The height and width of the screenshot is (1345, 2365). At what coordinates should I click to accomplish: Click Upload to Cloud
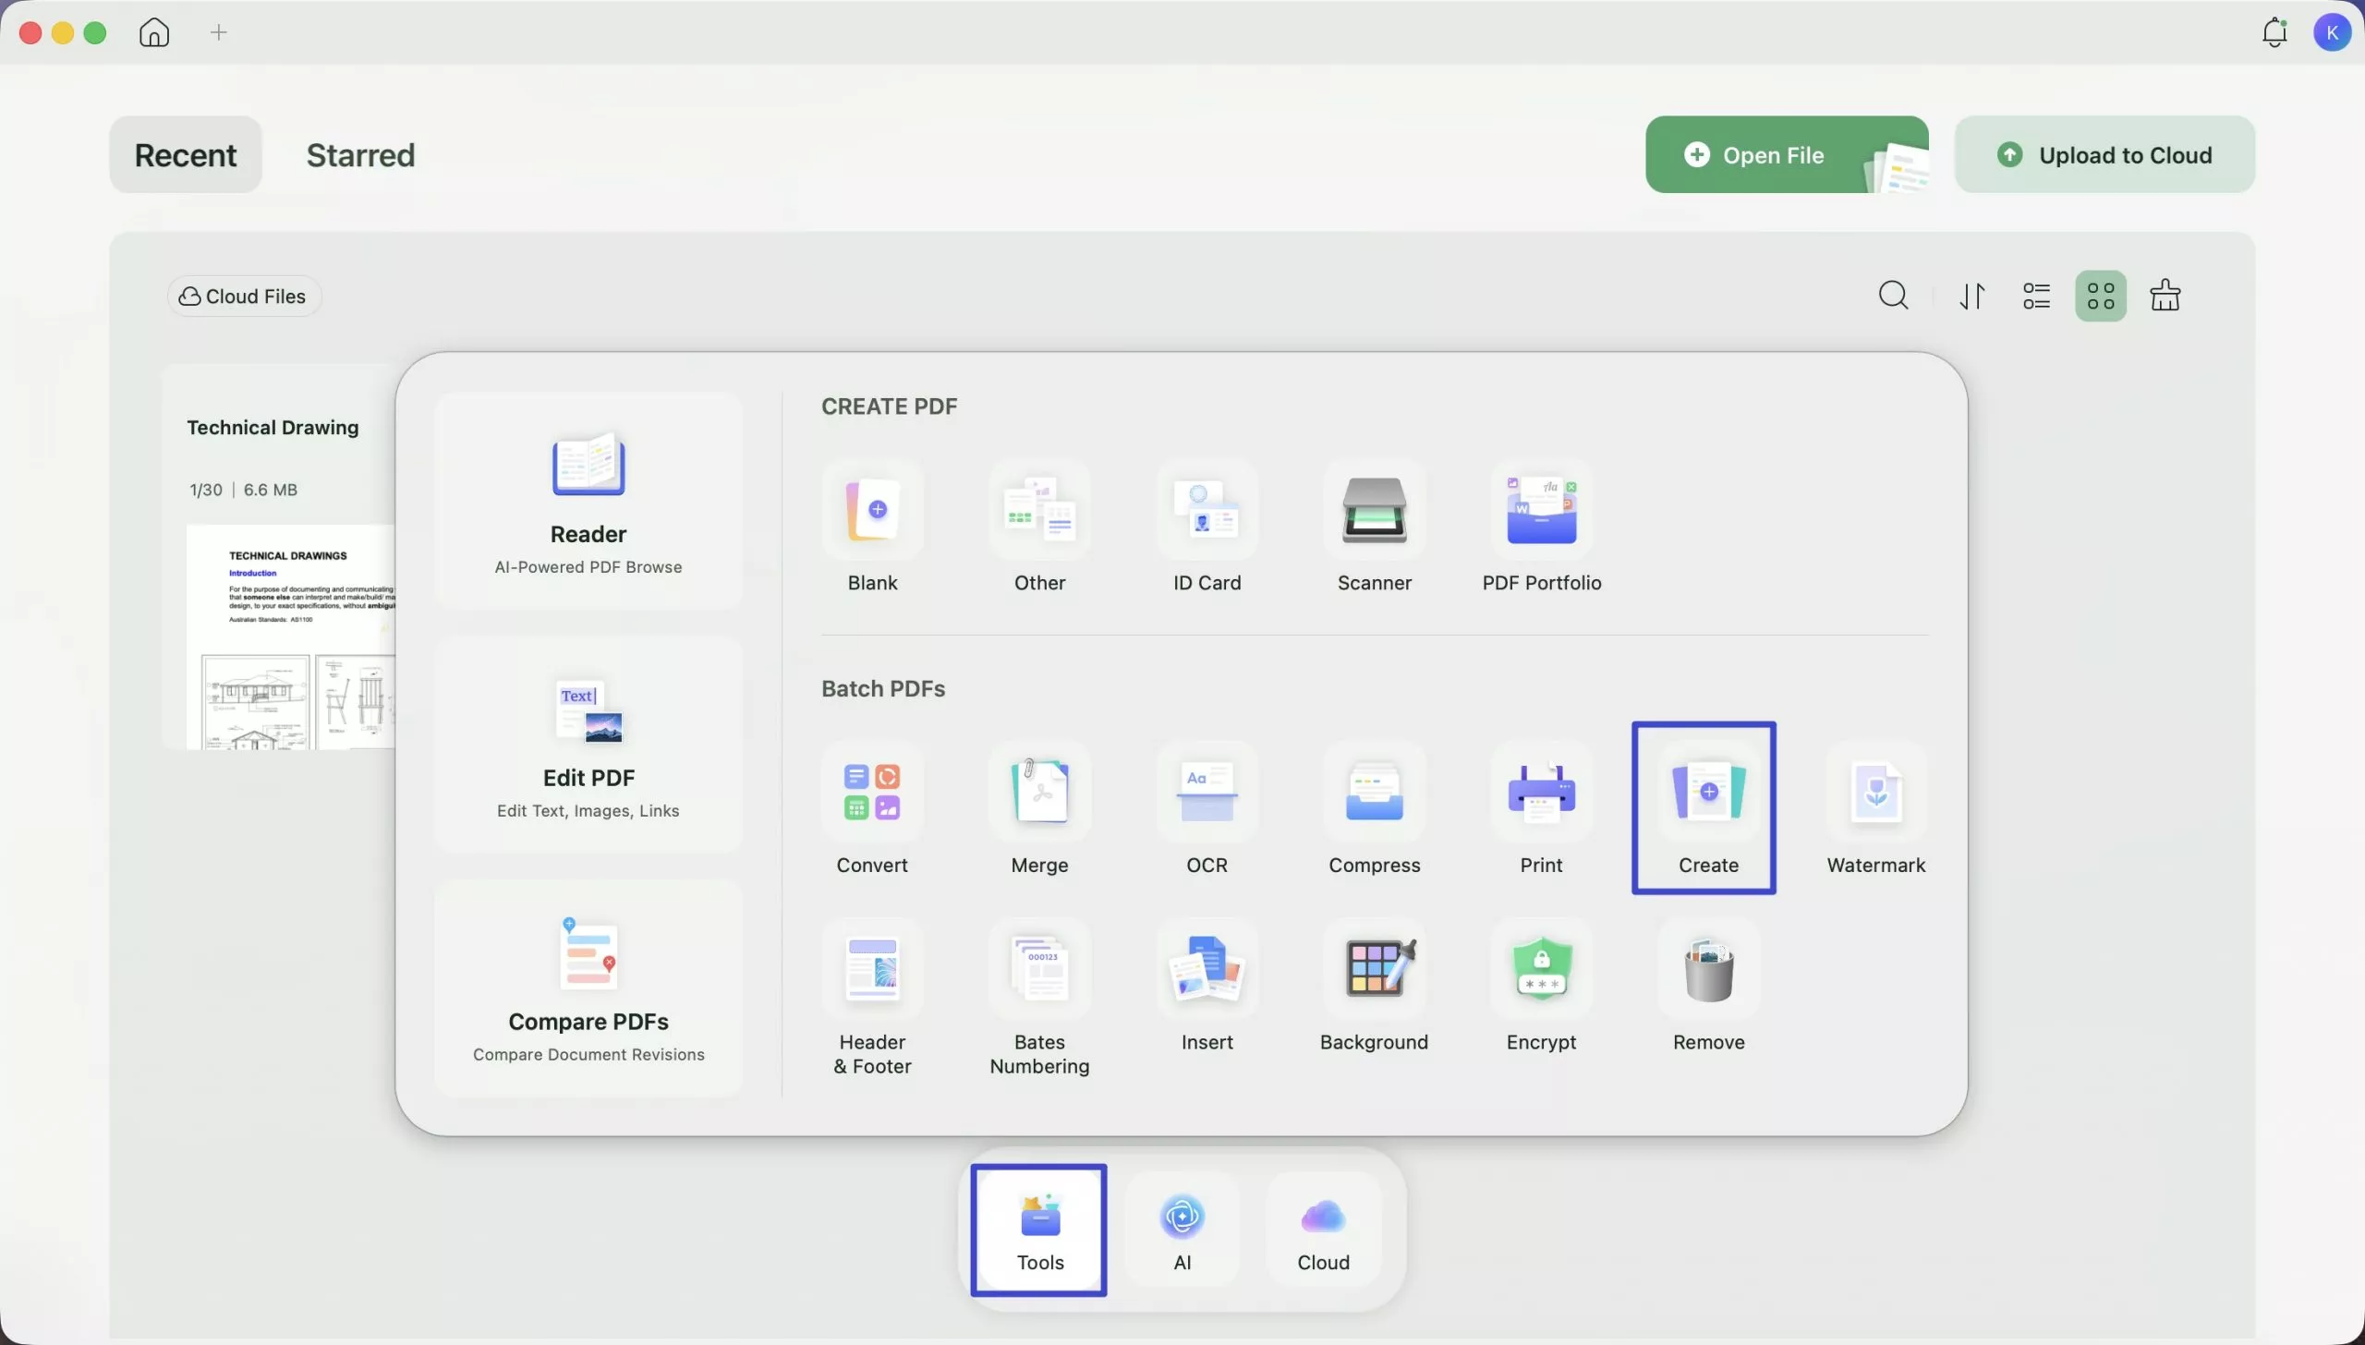(2105, 154)
